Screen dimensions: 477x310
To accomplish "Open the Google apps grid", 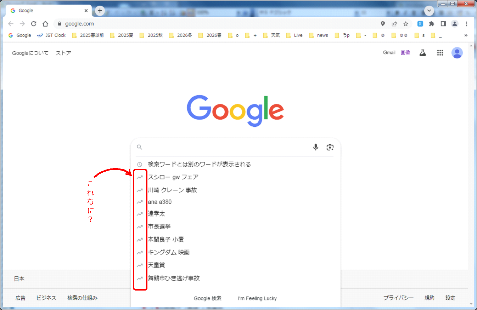I will 440,53.
